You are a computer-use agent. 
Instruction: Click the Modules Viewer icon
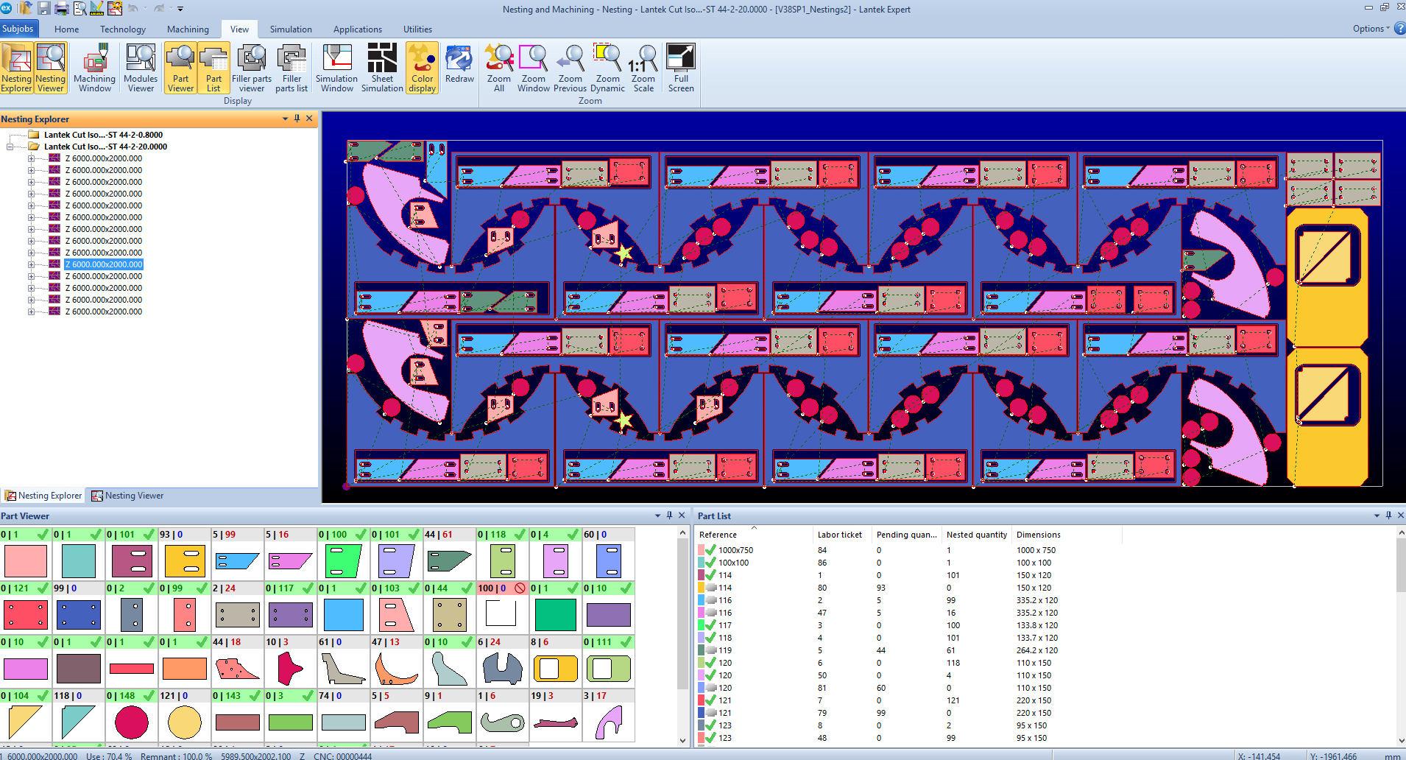tap(141, 68)
